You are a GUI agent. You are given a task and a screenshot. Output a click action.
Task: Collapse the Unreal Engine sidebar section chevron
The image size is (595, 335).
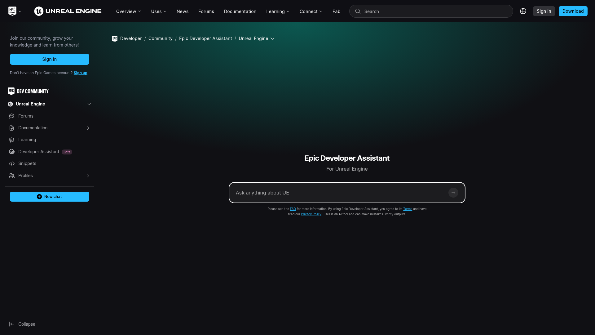click(89, 104)
